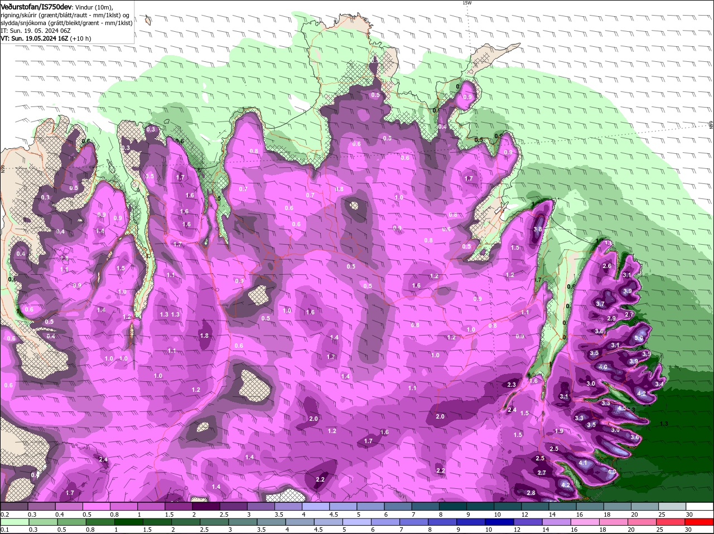The width and height of the screenshot is (714, 534).
Task: Pick the darkest green swatch above 1 in rain legend
Action: pyautogui.click(x=128, y=522)
